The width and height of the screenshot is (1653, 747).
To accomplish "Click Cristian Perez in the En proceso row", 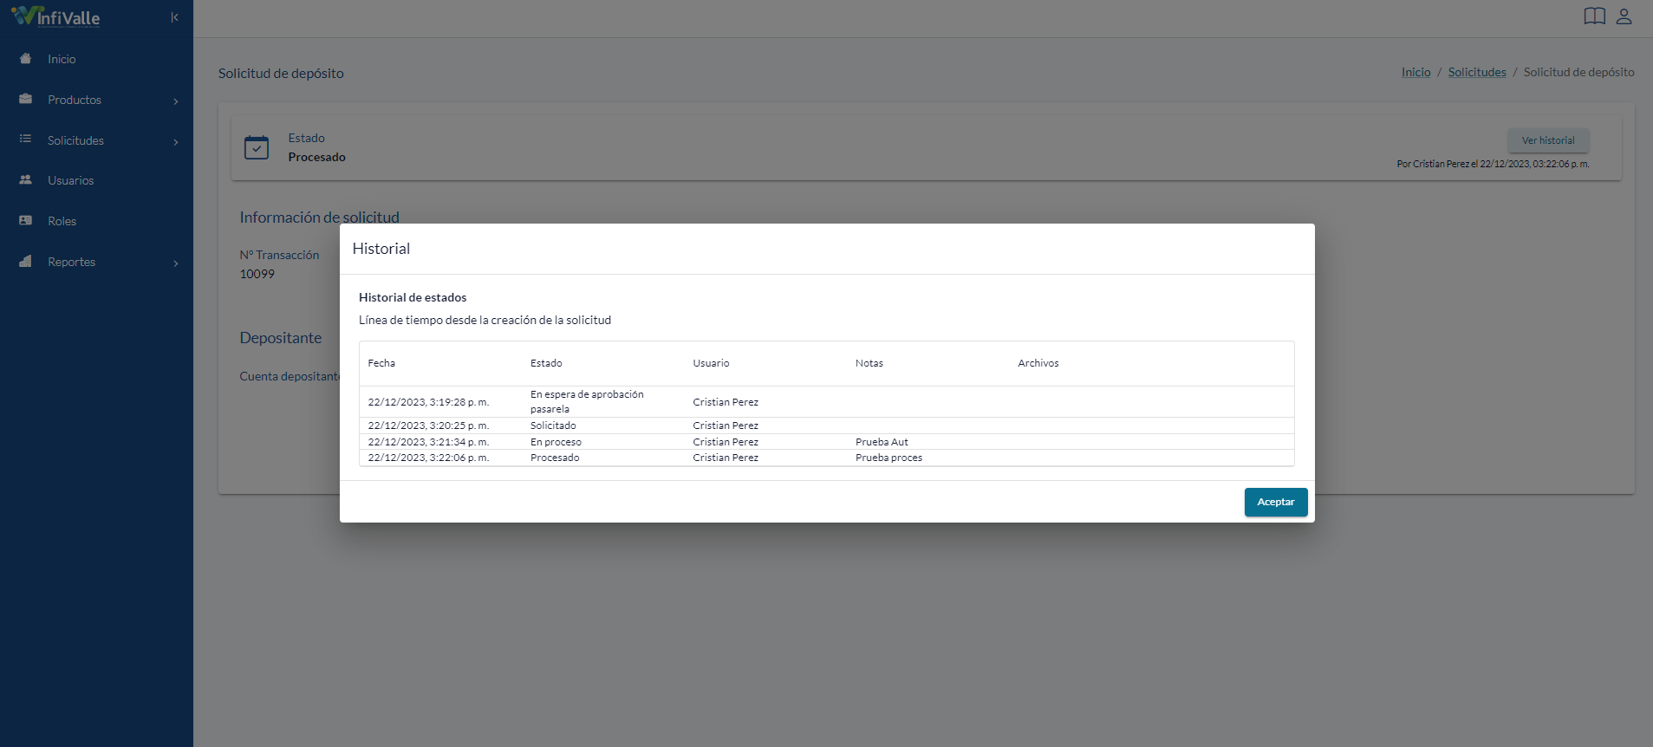I will tap(726, 442).
